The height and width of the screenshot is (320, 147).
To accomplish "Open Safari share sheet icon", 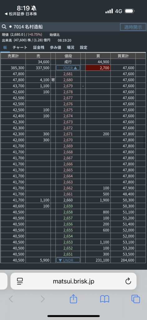I will coord(73,299).
